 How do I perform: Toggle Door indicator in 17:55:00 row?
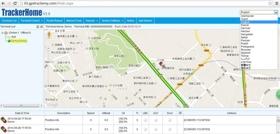click(x=170, y=120)
